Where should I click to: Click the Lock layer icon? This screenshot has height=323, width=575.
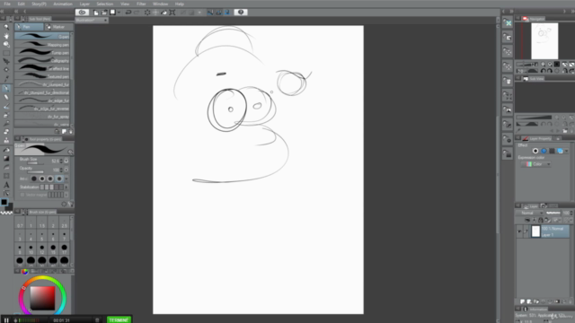[540, 220]
